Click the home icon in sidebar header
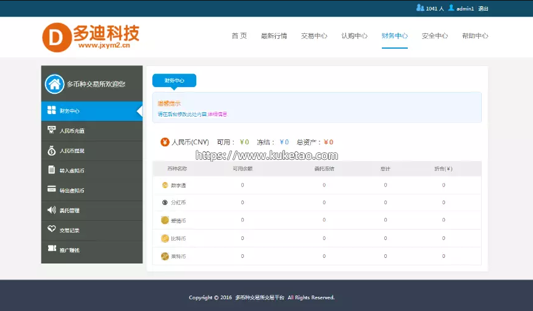The image size is (533, 311). click(54, 84)
